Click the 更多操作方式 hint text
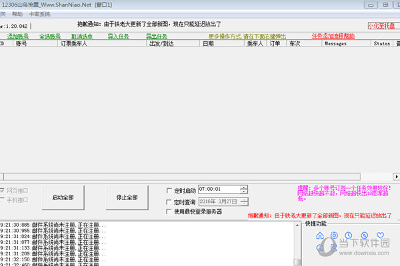The image size is (400, 266). pyautogui.click(x=247, y=37)
